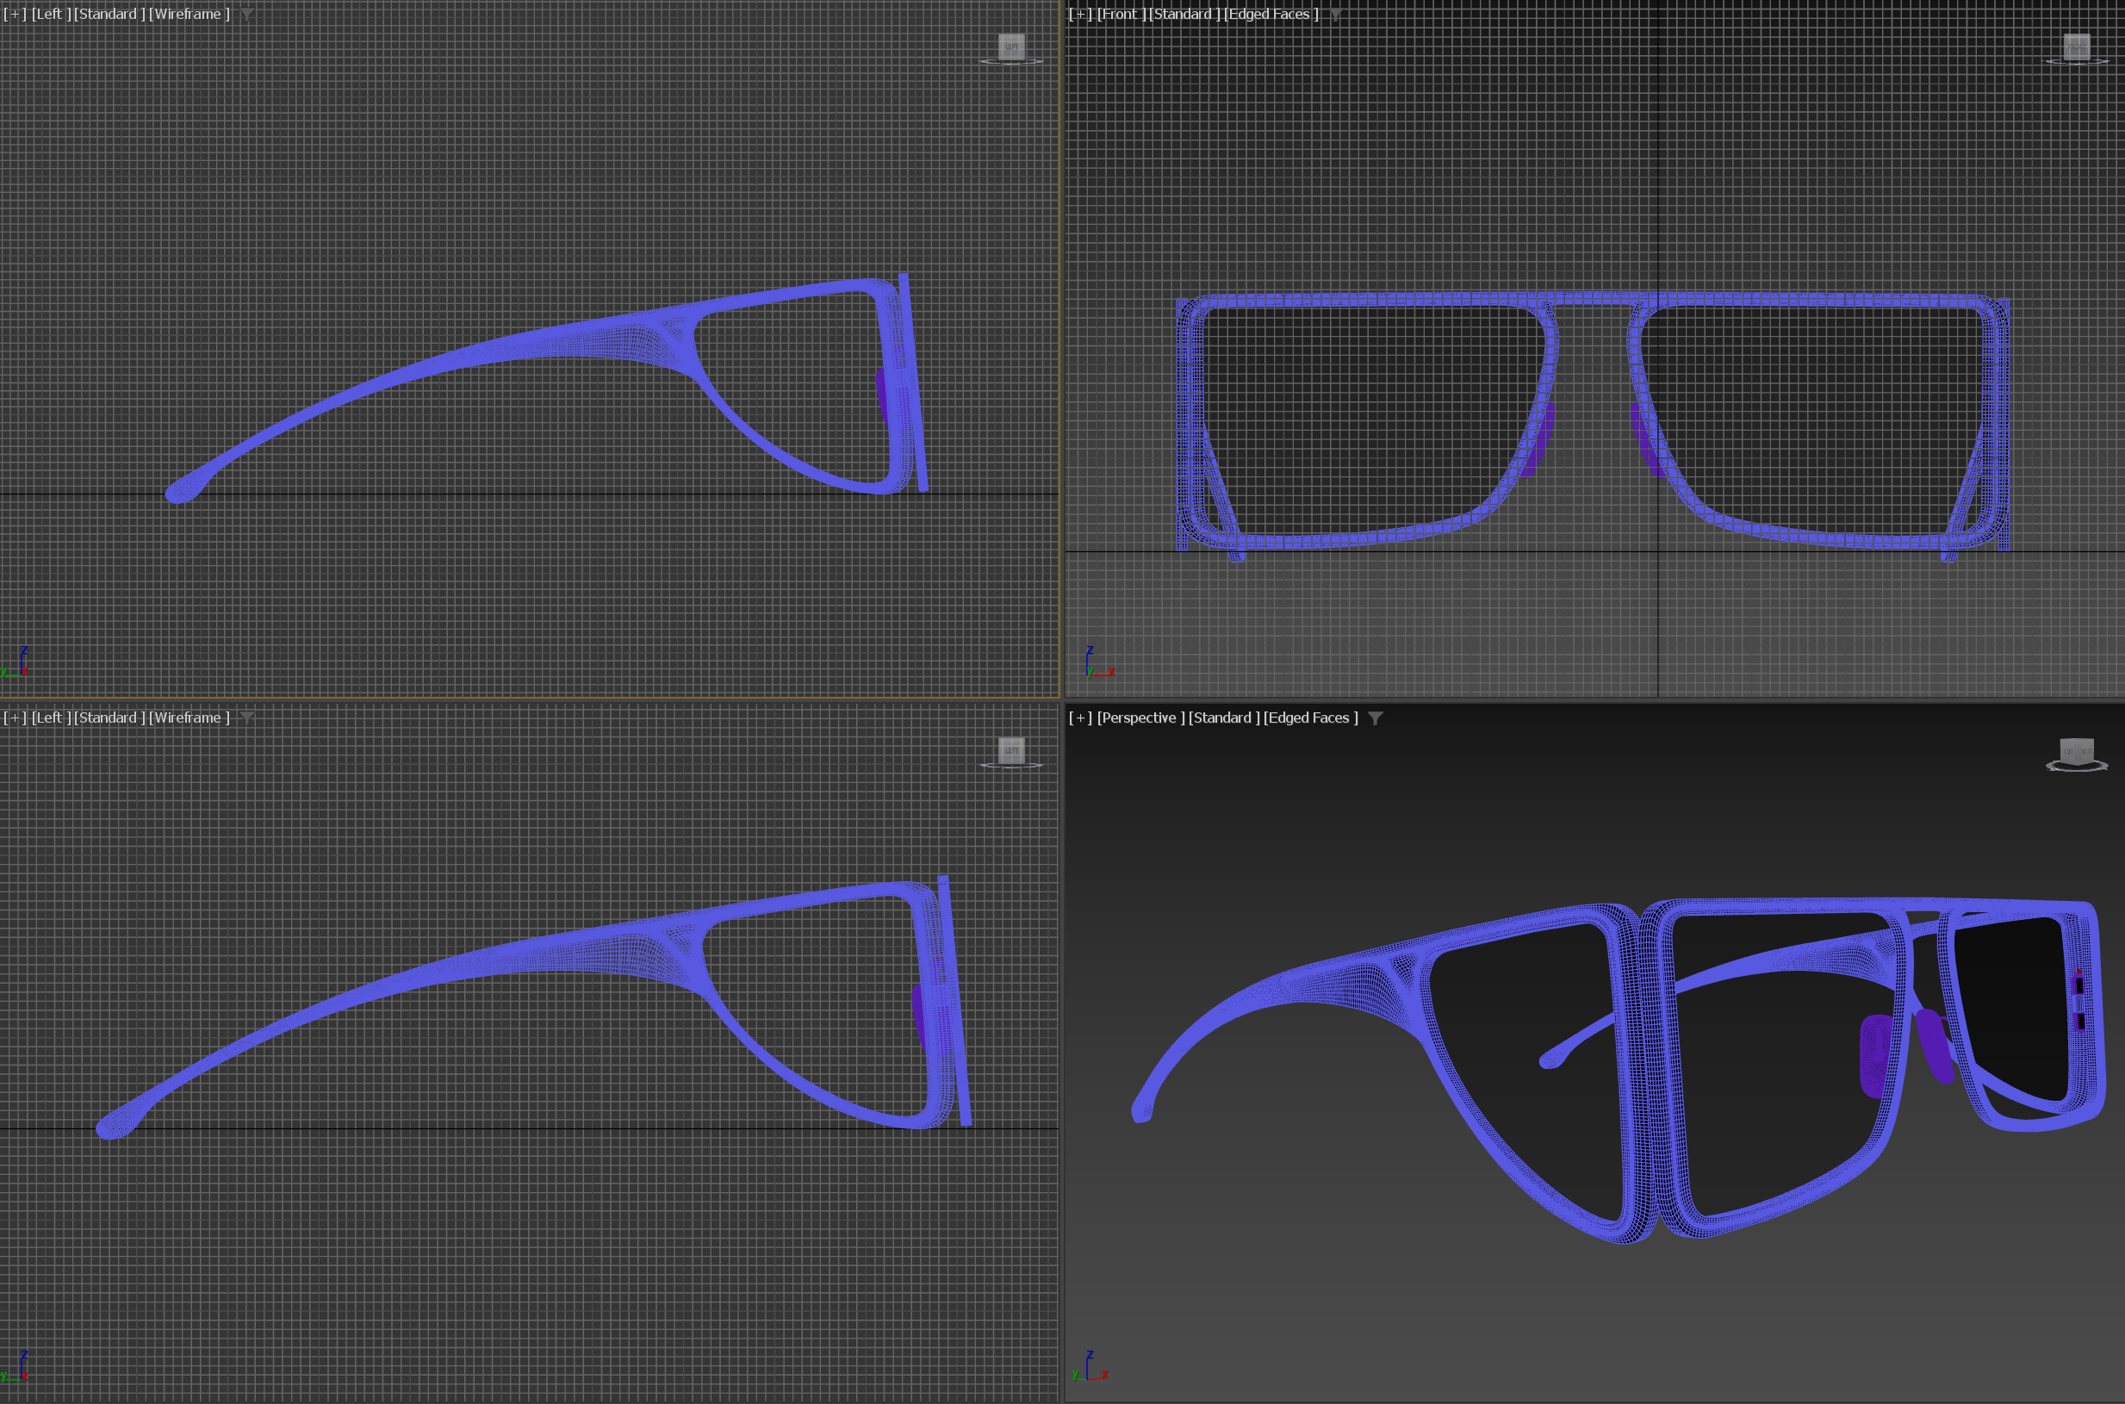Click the ViewCube in the Perspective viewport
Image resolution: width=2125 pixels, height=1404 pixels.
pos(2076,751)
